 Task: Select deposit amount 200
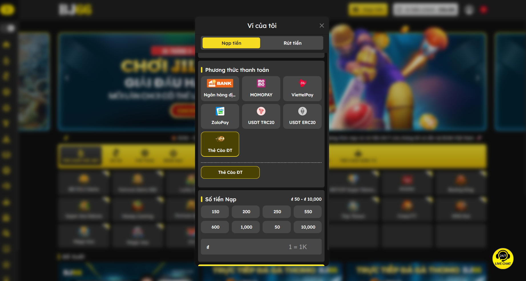pyautogui.click(x=246, y=212)
